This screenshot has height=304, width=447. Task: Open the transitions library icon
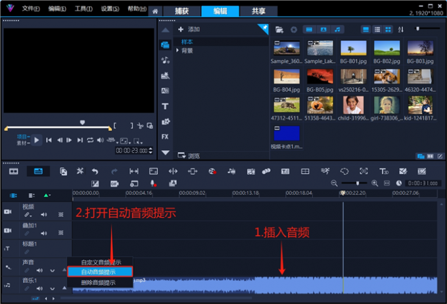[165, 91]
